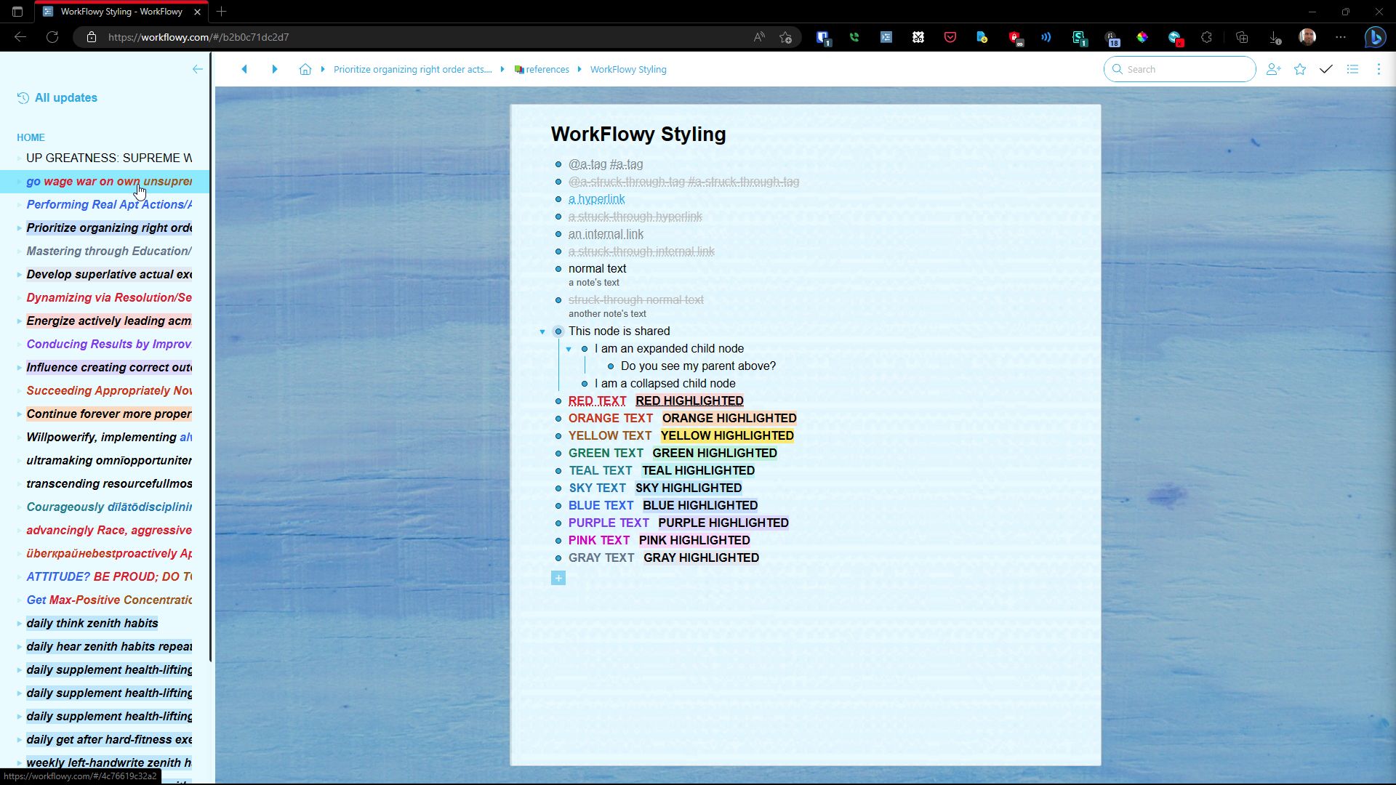1396x785 pixels.
Task: Click the browser address bar URL
Action: coord(198,37)
